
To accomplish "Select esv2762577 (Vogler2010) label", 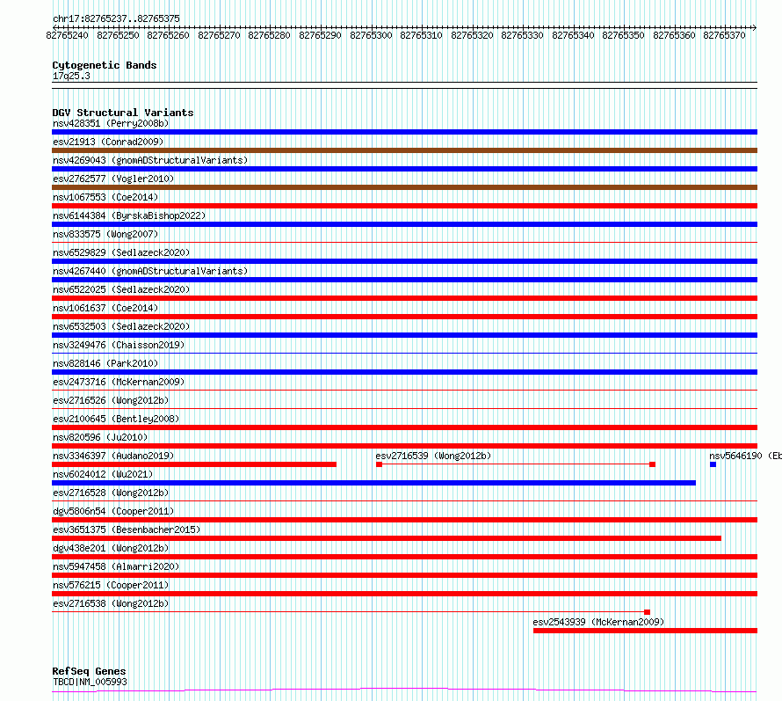I will (x=113, y=179).
